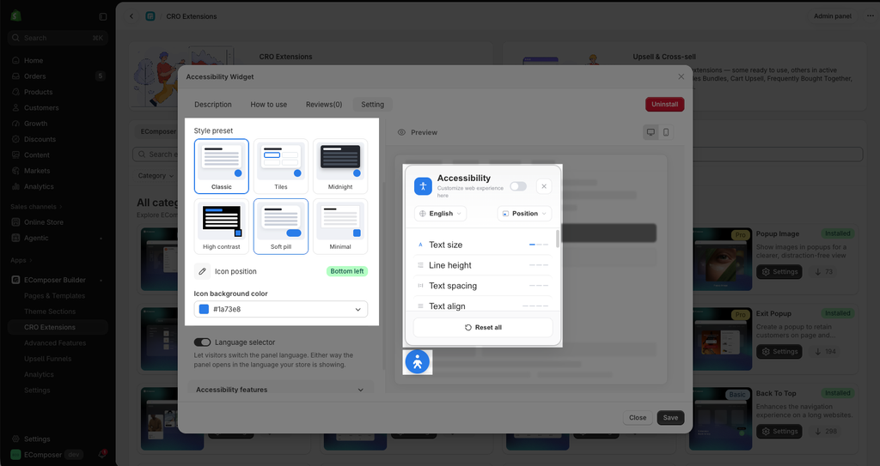Screen dimensions: 880x466
Task: Expand the Accessibility features section
Action: point(280,390)
